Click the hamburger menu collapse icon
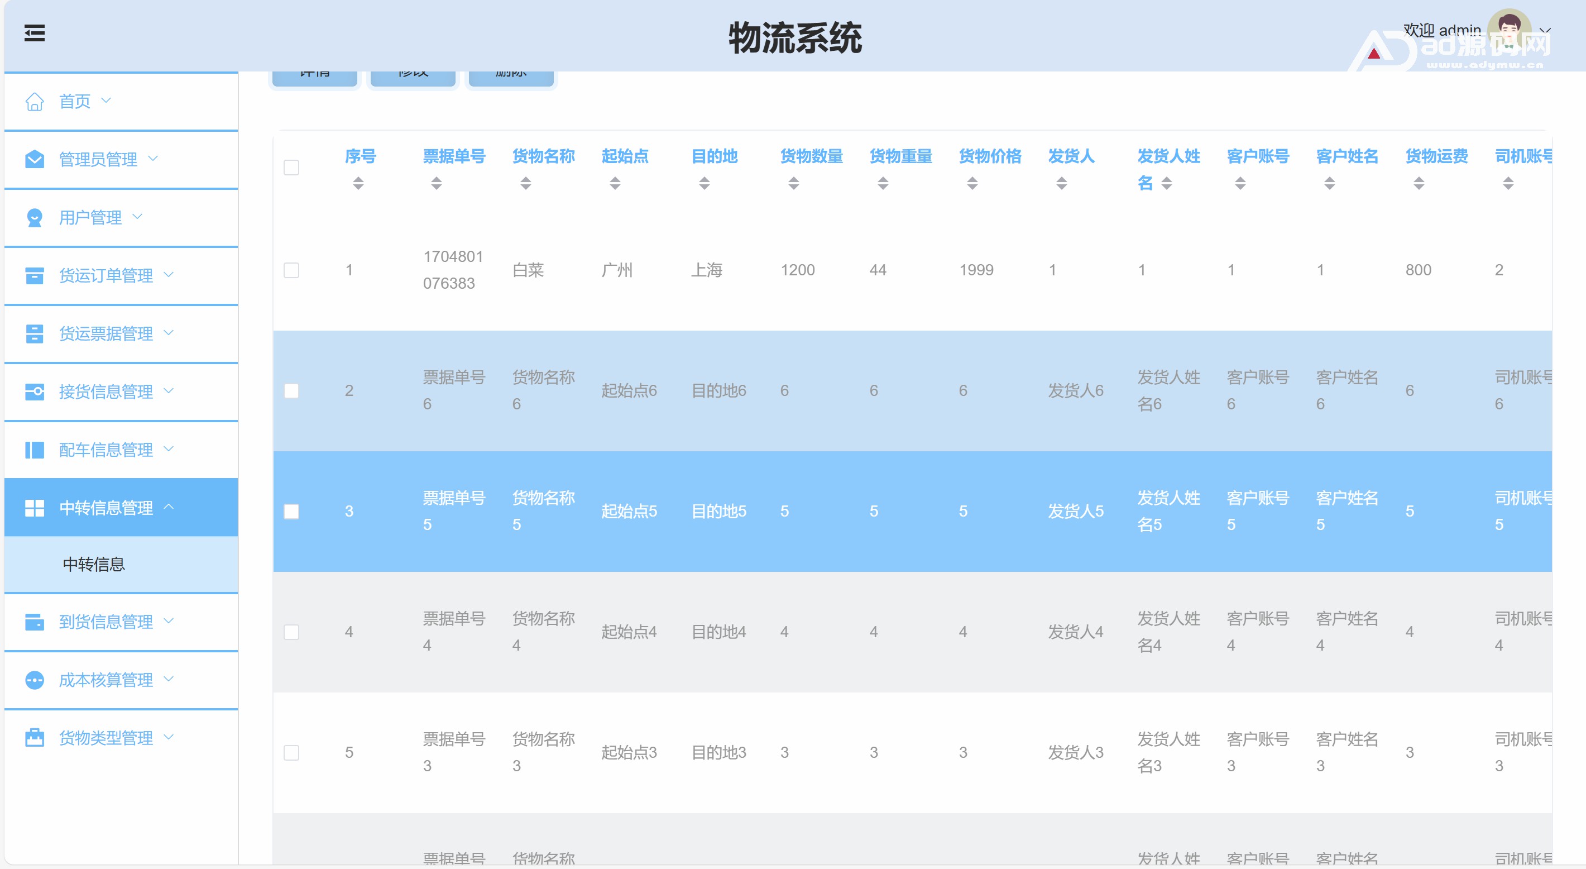 click(35, 34)
